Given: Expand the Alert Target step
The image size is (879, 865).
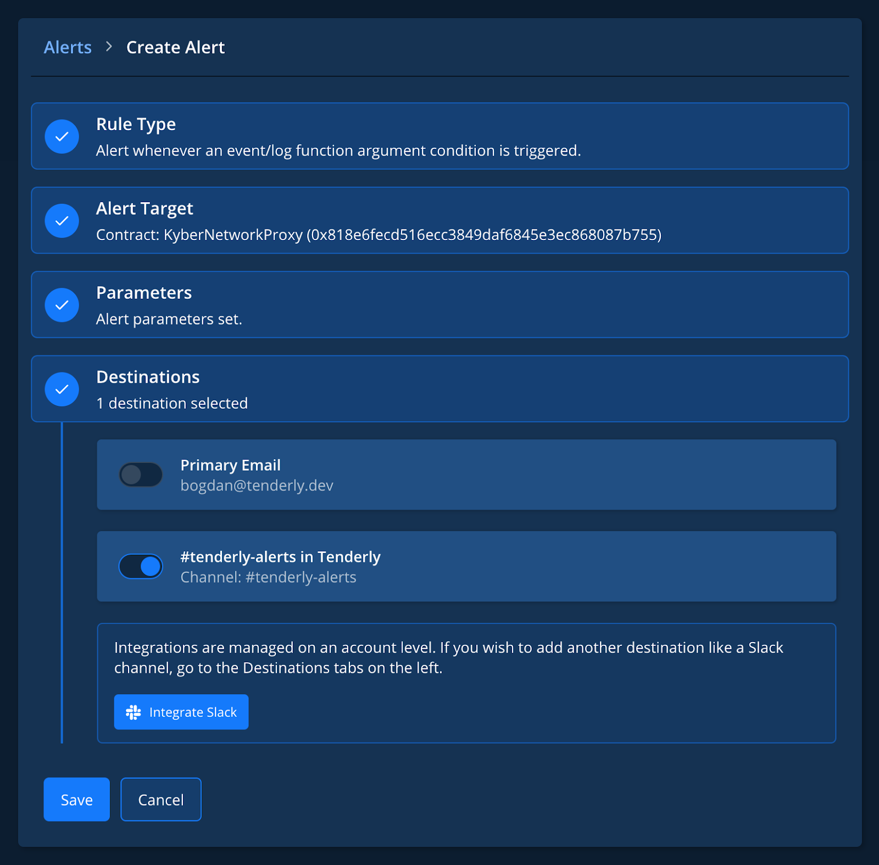Looking at the screenshot, I should tap(440, 220).
